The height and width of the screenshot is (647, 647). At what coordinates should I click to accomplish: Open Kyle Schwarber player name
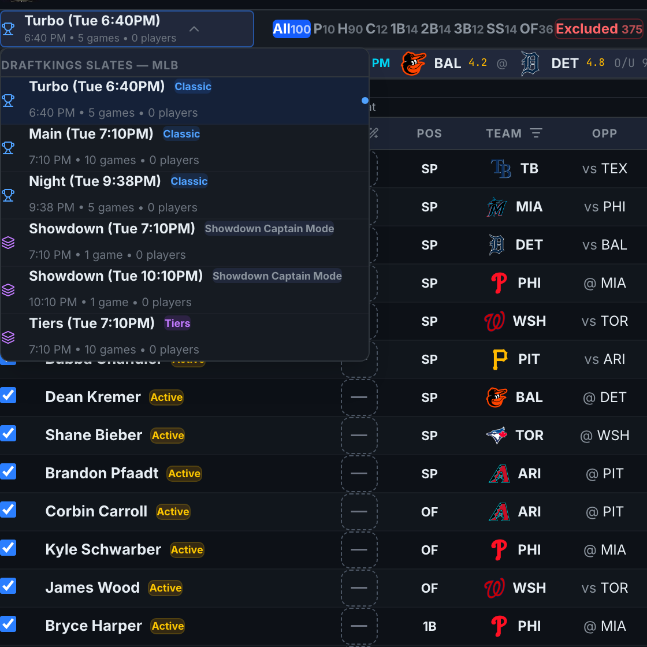(x=103, y=549)
